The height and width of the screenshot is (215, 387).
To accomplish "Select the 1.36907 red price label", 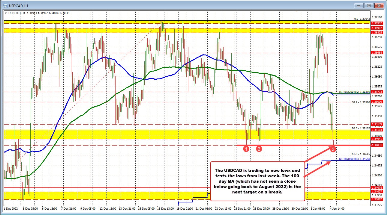I will [x=376, y=28].
